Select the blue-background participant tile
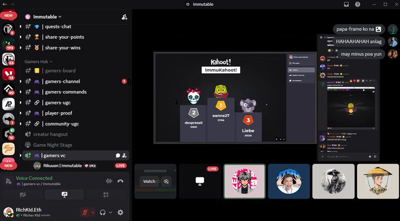The width and height of the screenshot is (400, 221). pyautogui.click(x=289, y=181)
